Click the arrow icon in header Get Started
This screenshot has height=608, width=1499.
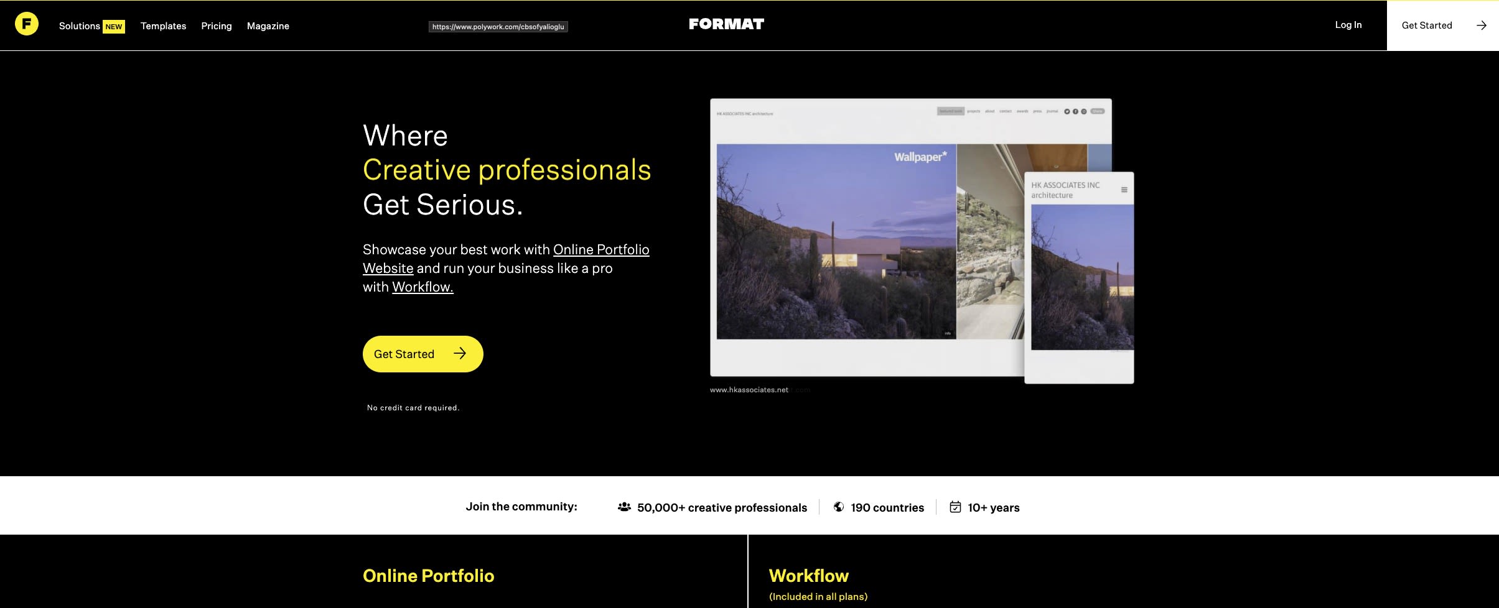coord(1482,25)
